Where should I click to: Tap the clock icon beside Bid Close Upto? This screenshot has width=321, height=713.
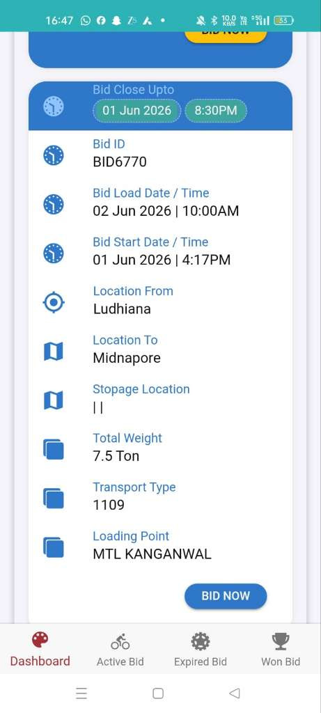tap(54, 107)
